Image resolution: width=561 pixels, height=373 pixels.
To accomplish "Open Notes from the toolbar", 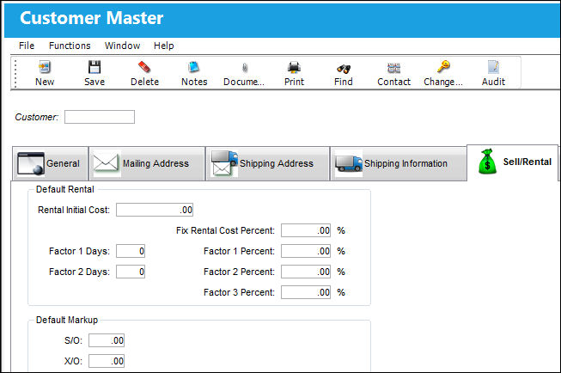I will pos(194,67).
